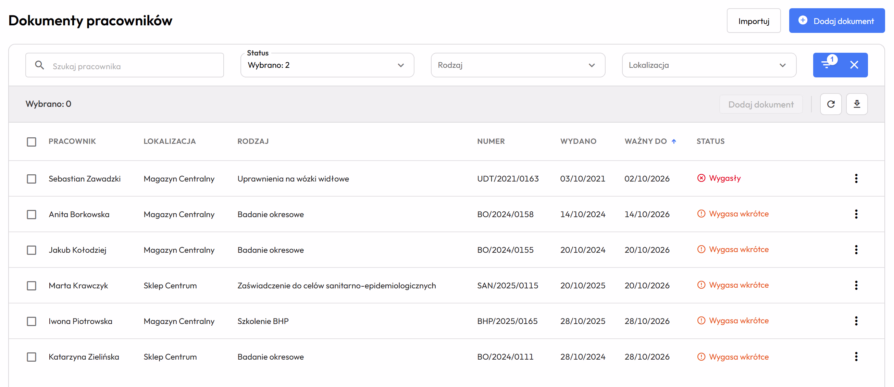Check the box for Sebastian Zawadzki
The height and width of the screenshot is (387, 894).
pos(32,179)
